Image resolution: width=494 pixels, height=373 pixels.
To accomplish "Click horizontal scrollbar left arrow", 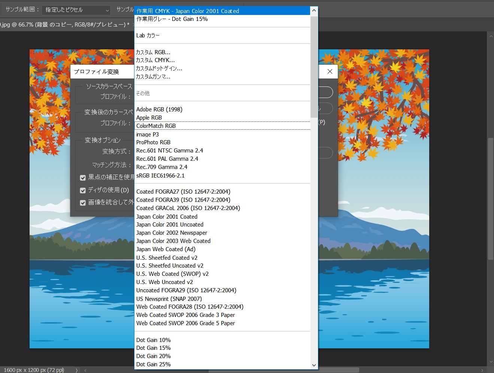I will point(85,370).
